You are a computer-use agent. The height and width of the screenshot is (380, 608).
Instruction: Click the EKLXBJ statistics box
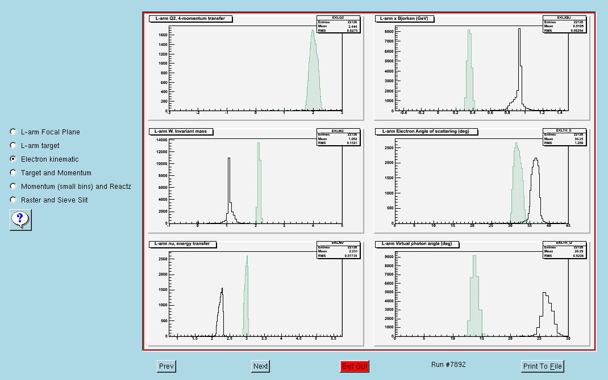[564, 24]
